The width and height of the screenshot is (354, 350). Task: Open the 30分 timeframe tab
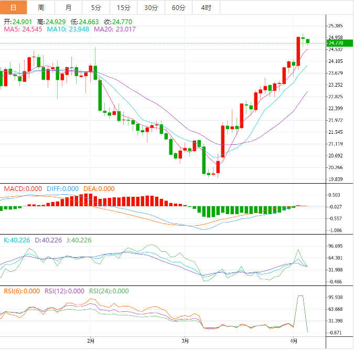point(151,7)
